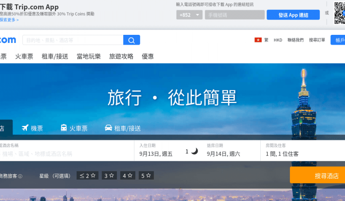Open the 旅遊攻略 menu item
The width and height of the screenshot is (345, 201).
[x=121, y=56]
